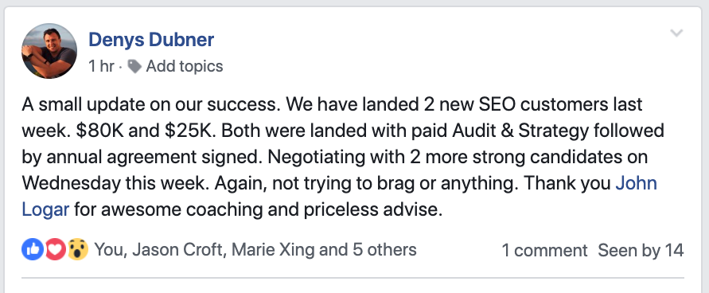Click the tagged name John in the post
Viewport: 709px width, 293px height.
637,183
